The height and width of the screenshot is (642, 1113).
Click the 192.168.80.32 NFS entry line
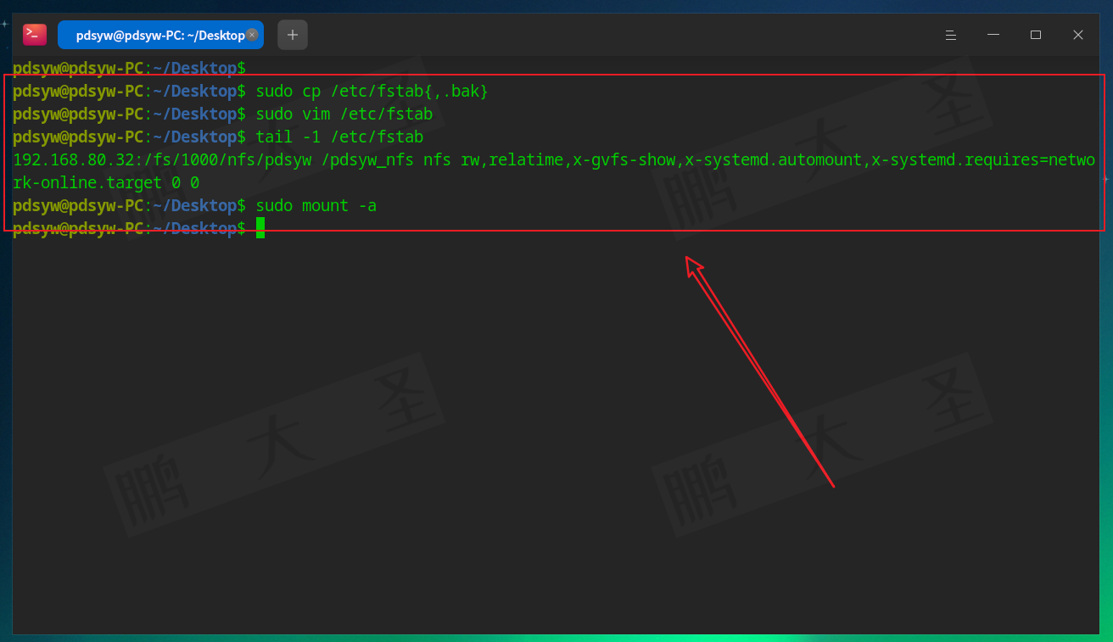click(554, 159)
